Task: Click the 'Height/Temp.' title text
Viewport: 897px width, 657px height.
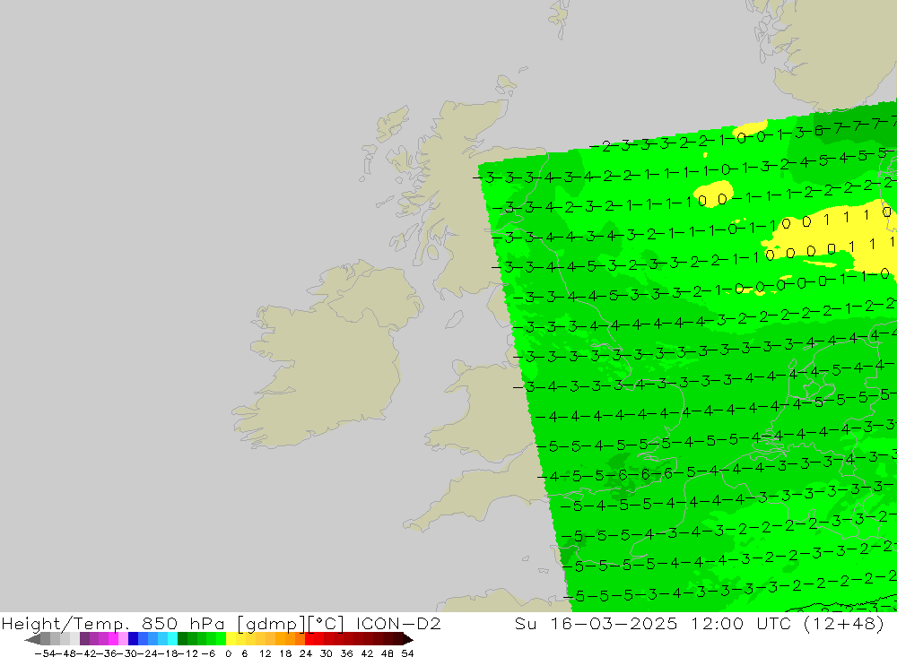Action: [65, 624]
